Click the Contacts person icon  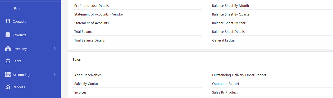pos(8,21)
